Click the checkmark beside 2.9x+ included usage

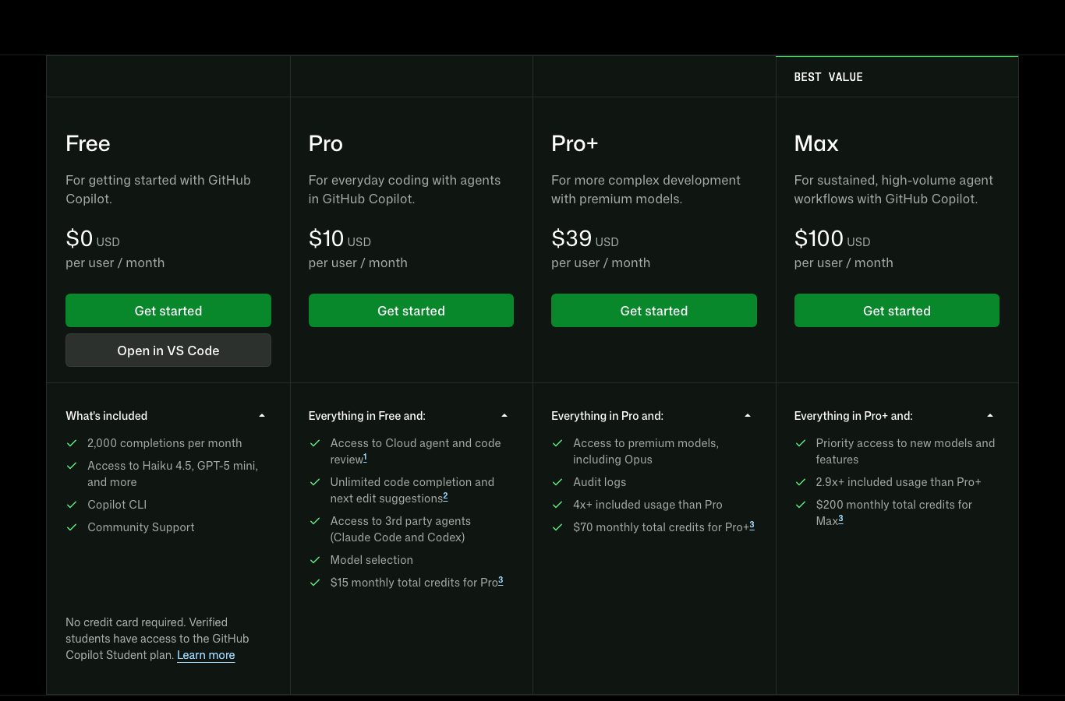click(801, 482)
